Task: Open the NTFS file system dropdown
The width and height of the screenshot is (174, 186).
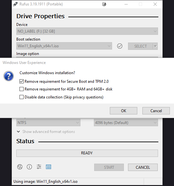Action: [48, 122]
